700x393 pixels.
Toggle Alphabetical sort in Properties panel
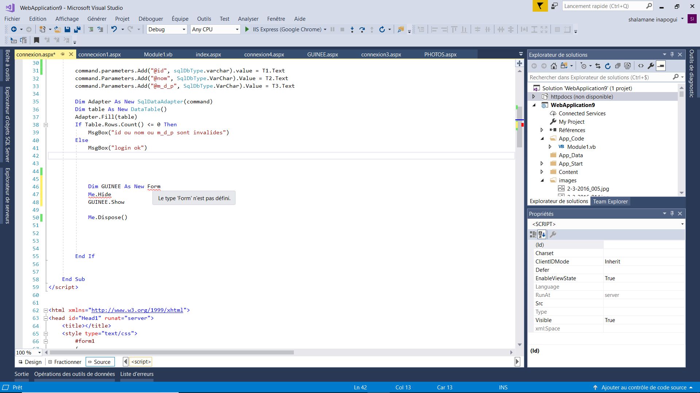pos(542,234)
